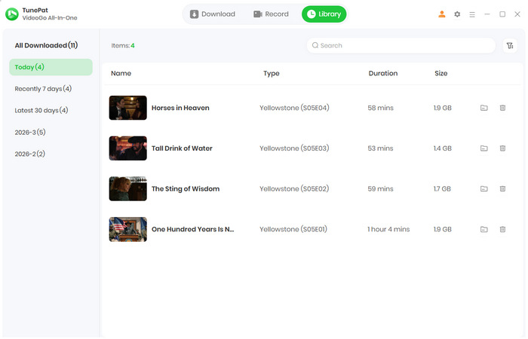Click the 53 mins duration value
The image size is (528, 339).
point(380,148)
